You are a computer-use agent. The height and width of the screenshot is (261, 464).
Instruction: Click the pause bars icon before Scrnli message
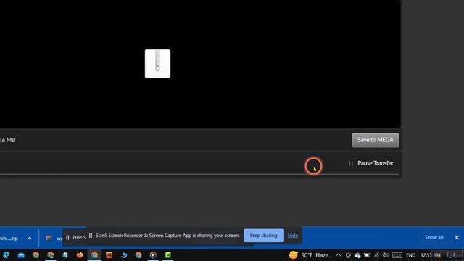click(91, 236)
